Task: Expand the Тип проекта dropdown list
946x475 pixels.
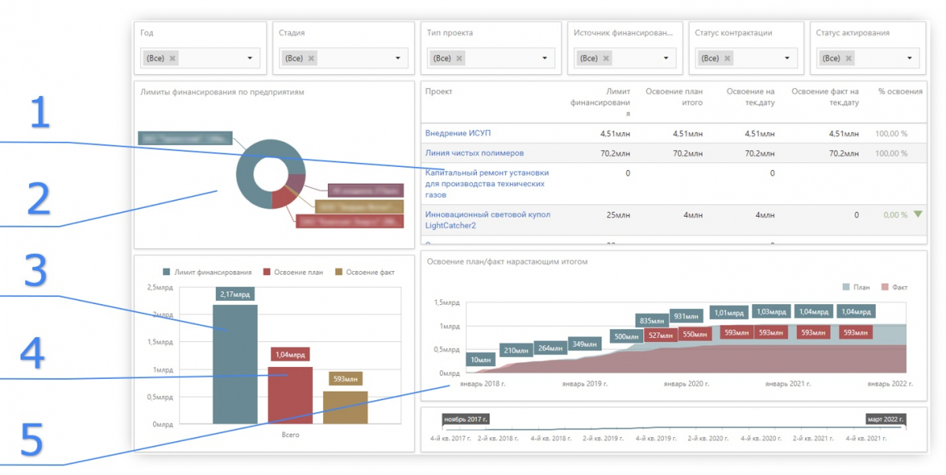Action: pos(545,58)
